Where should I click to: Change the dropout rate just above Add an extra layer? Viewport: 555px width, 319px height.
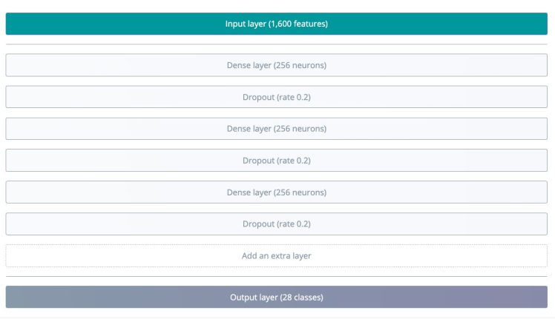[277, 224]
